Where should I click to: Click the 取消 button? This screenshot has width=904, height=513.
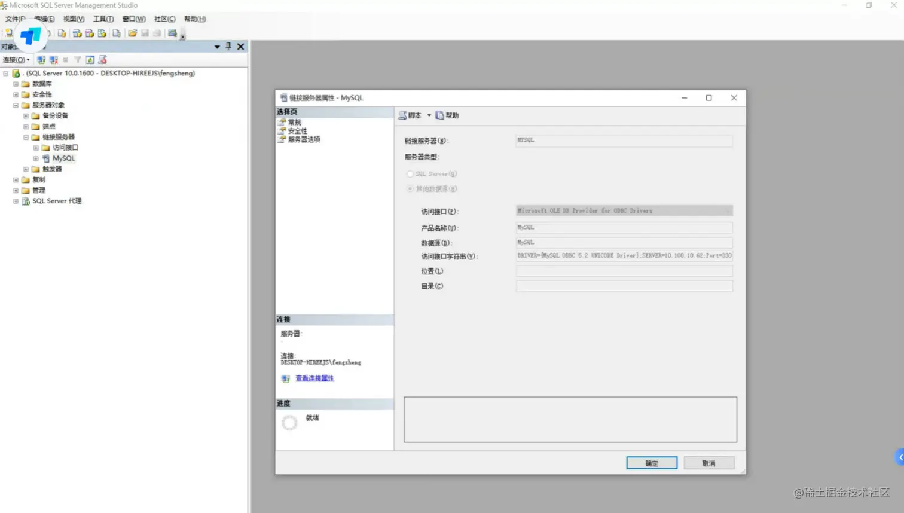coord(709,463)
